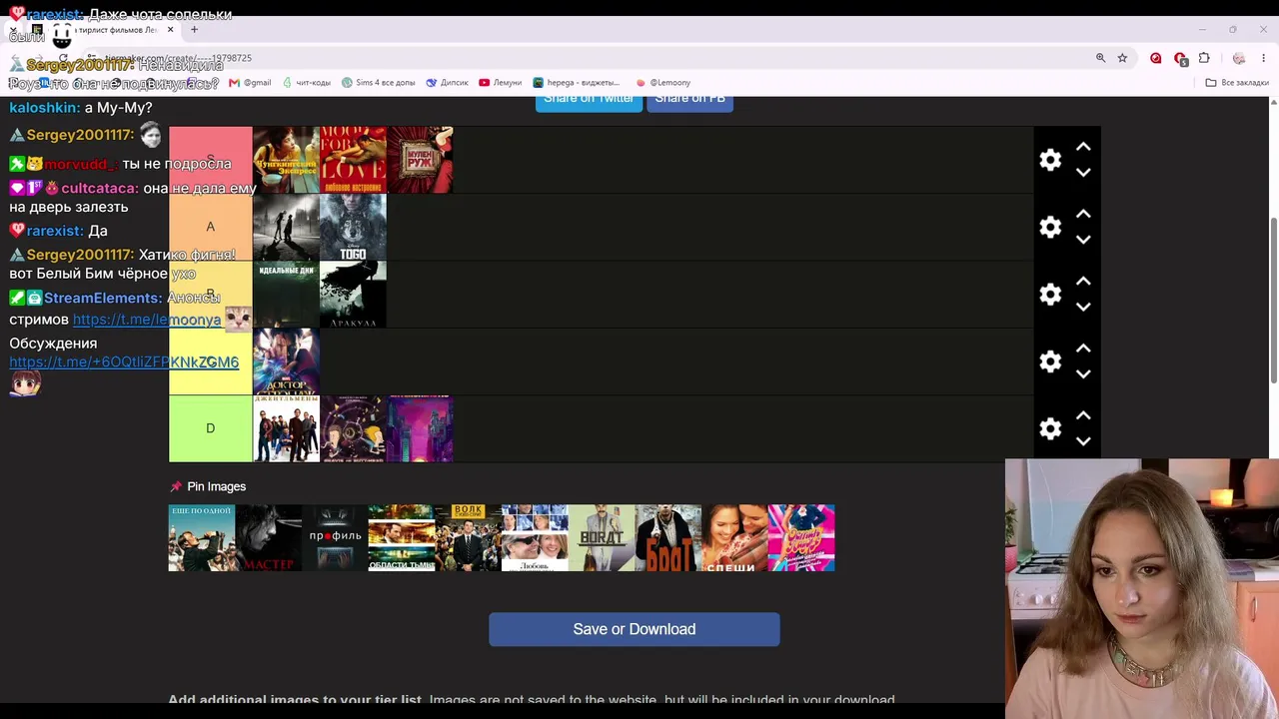This screenshot has height=719, width=1279.
Task: Select the Профиль unranked poster
Action: pos(335,538)
